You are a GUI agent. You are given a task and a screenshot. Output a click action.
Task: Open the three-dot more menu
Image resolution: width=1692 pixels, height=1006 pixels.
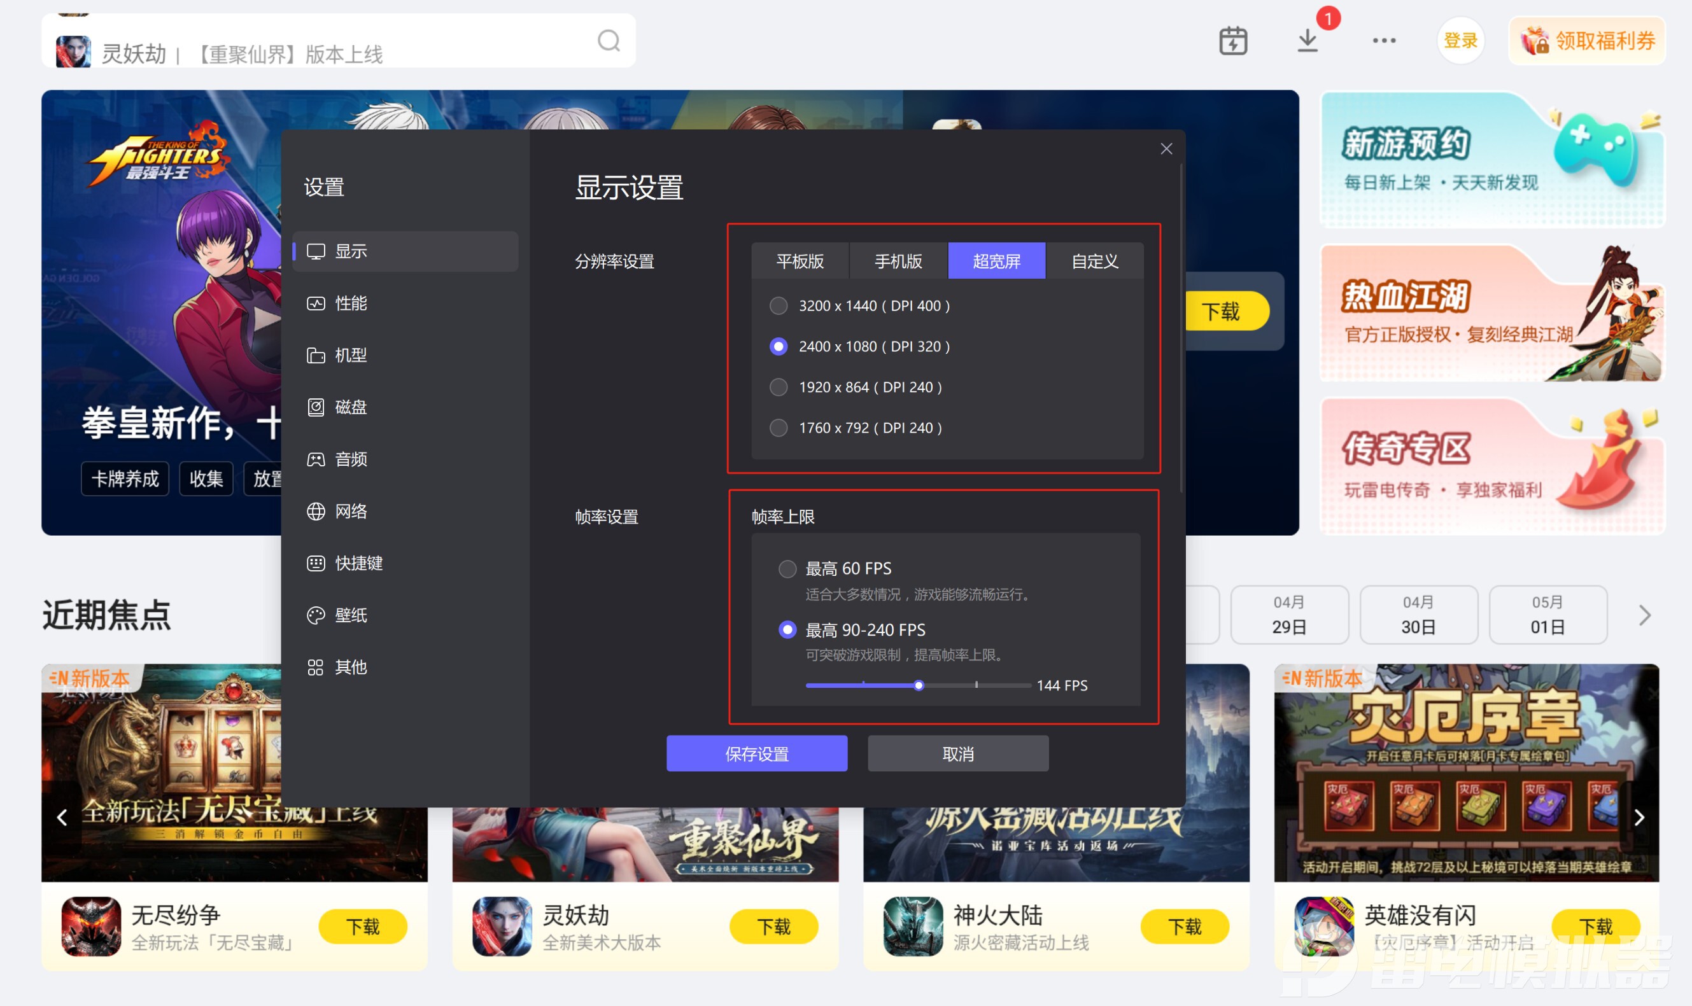(x=1384, y=41)
